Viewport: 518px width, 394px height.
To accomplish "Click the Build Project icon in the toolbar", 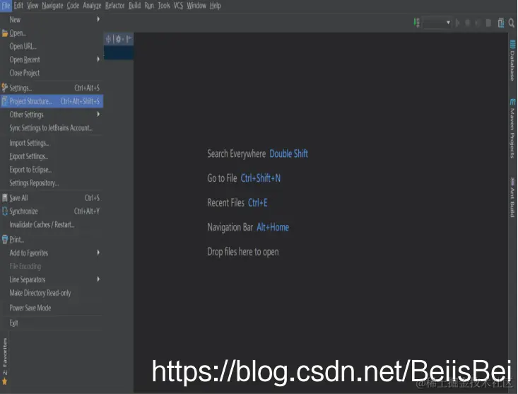I will [416, 23].
